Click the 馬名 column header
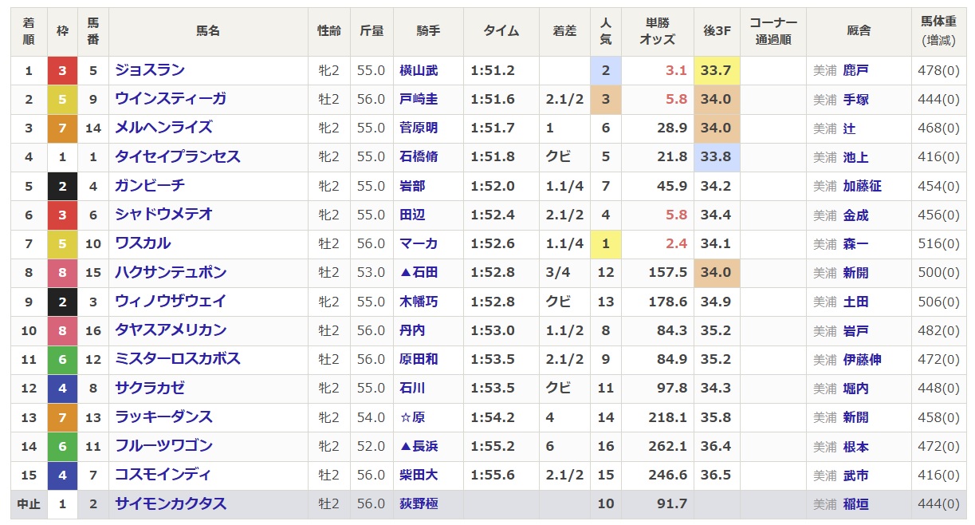975x525 pixels. [208, 31]
